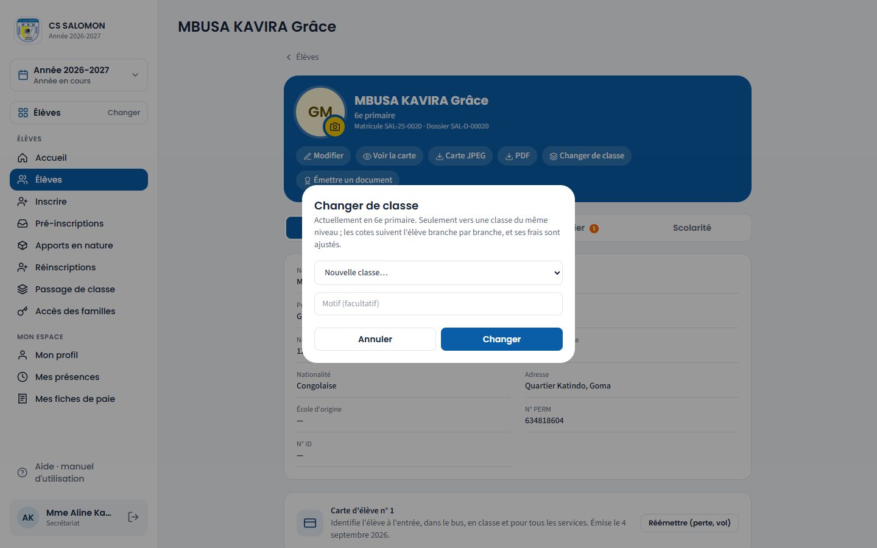Open Accueil in the sidebar

pyautogui.click(x=79, y=158)
